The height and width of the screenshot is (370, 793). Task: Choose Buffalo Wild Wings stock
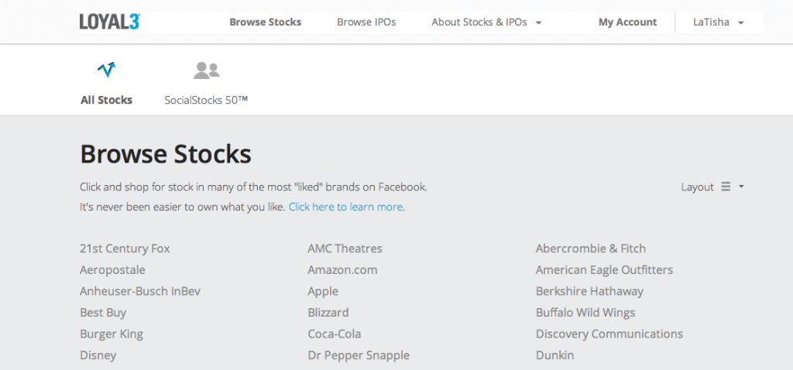(585, 313)
